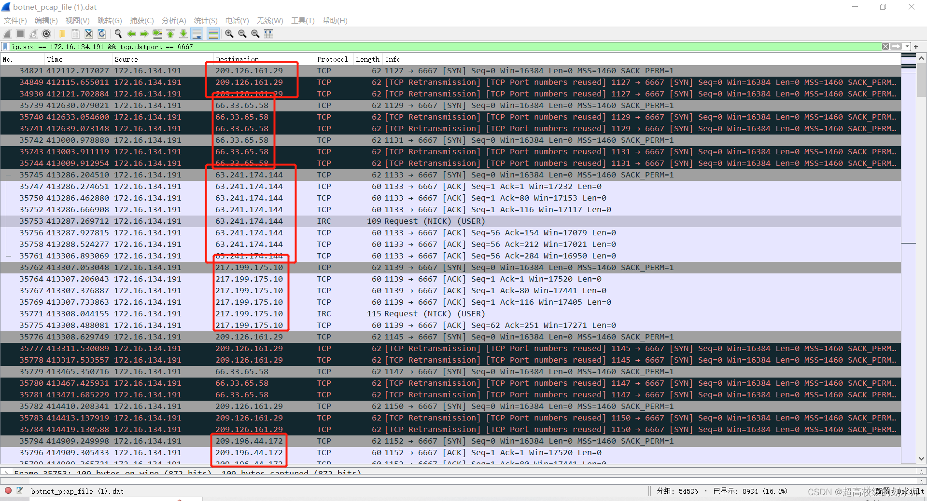Zoom out main window text
Screen dimensions: 927x501
(x=242, y=34)
